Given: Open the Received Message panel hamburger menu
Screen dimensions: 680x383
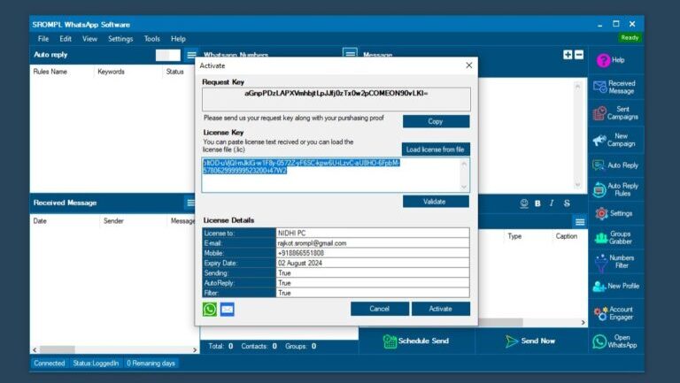Looking at the screenshot, I should point(191,203).
